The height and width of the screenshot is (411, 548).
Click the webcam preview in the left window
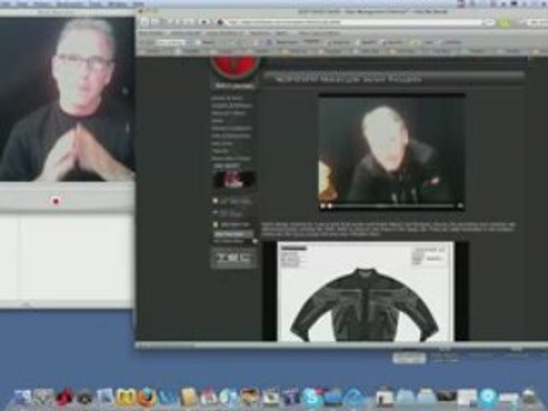point(67,99)
